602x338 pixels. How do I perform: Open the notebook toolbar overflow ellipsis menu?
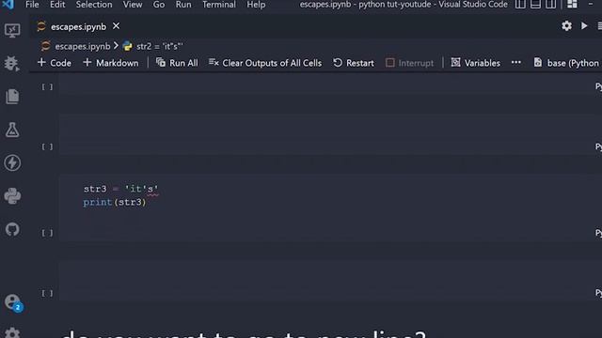[516, 63]
